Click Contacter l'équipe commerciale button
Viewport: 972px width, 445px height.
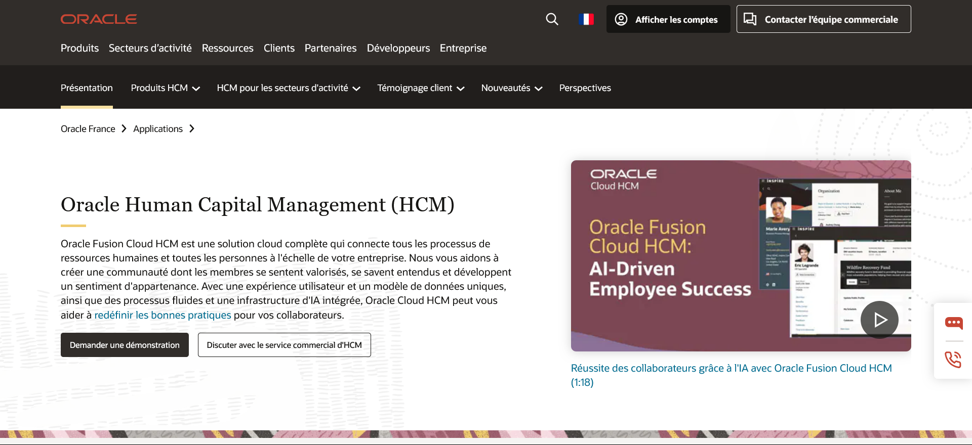[824, 19]
